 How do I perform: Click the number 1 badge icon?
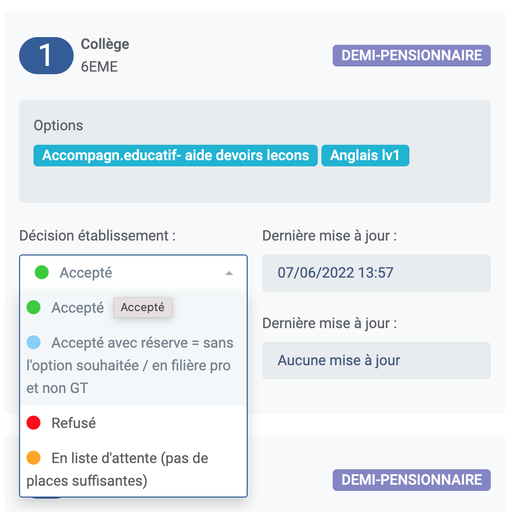46,56
